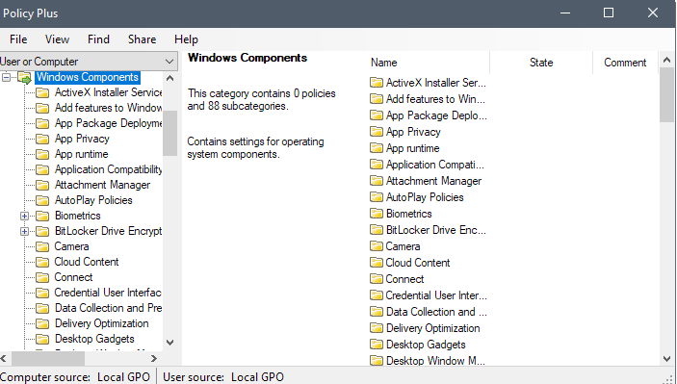Click the Delivery Optimization folder icon in list
Screen dimensions: 677x384
point(377,328)
